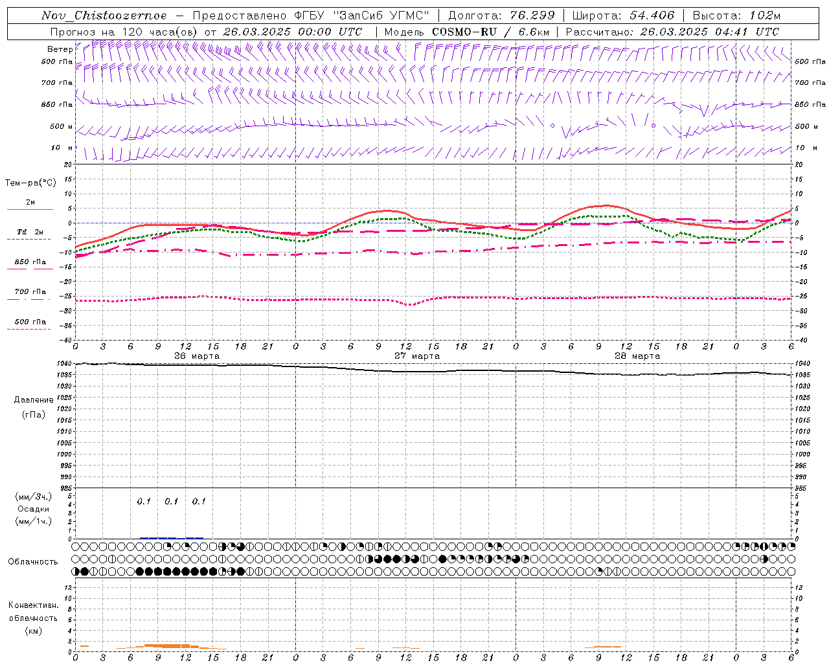Click the Td 2м dew point legend entry
This screenshot has width=829, height=663.
point(30,232)
